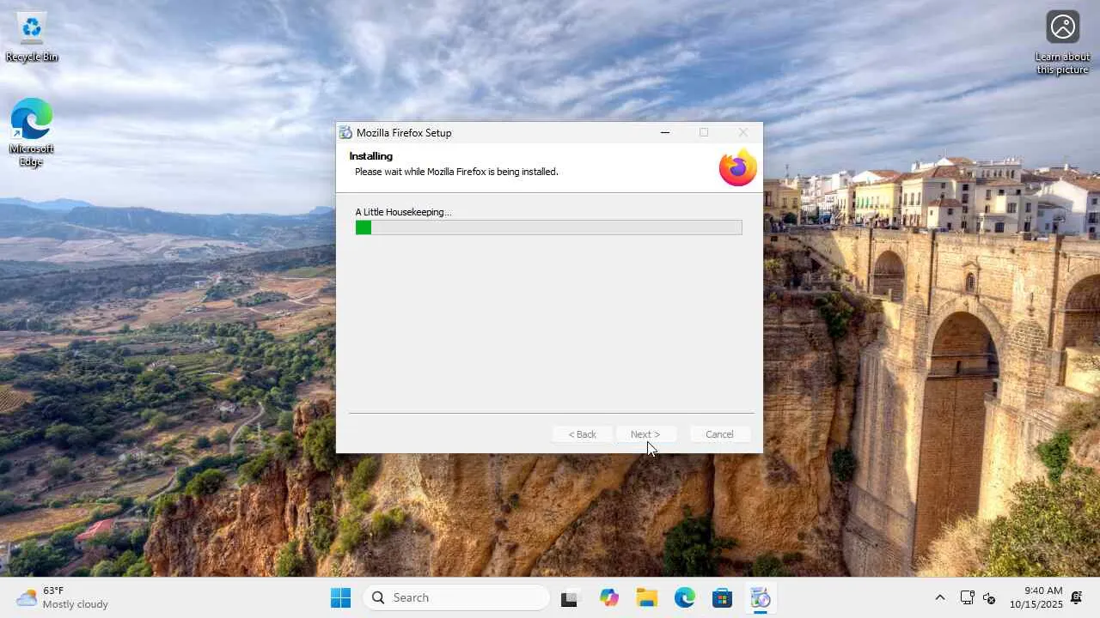
Task: Click the "Please wait while Mozilla Firefox" message
Action: pos(456,172)
